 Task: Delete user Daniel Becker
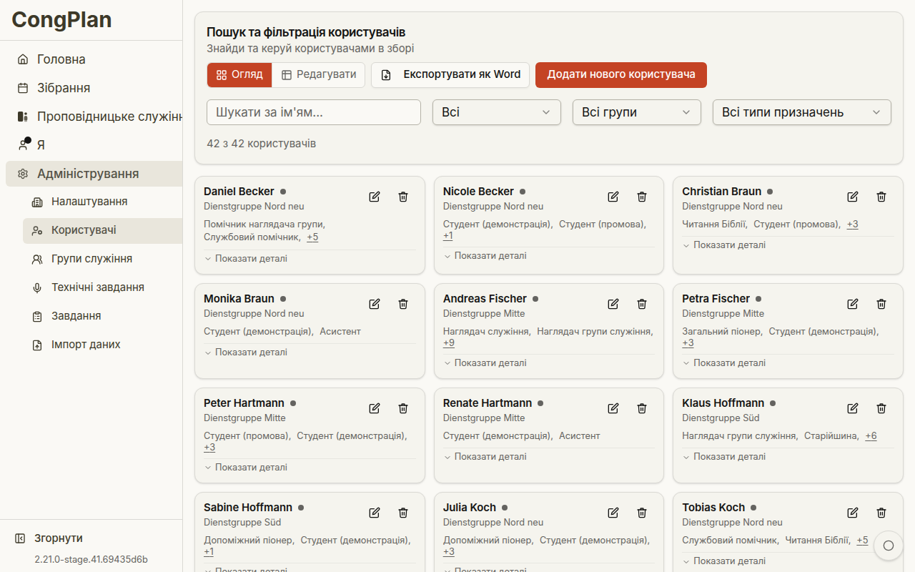click(x=403, y=197)
